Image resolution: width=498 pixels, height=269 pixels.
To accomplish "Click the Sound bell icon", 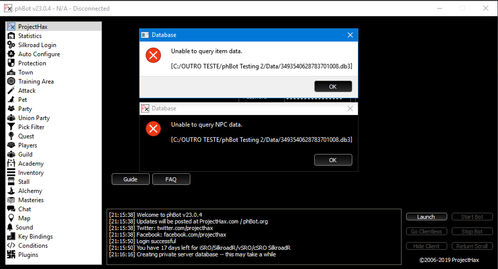I will click(10, 227).
